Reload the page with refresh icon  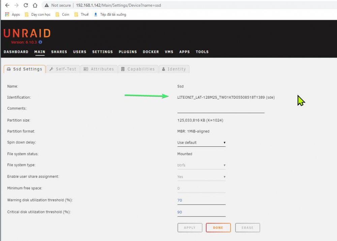pos(26,5)
